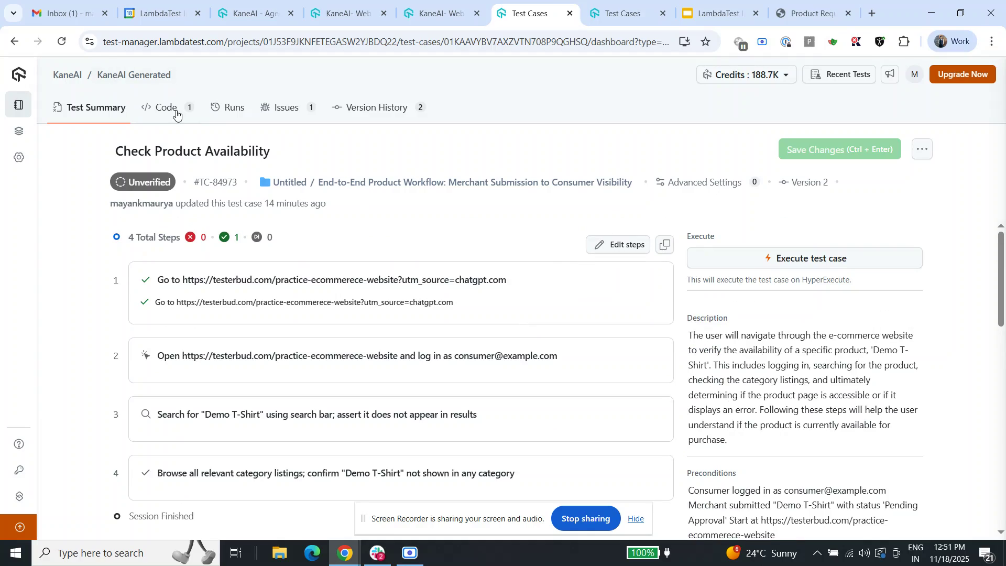Click Execute test case
The width and height of the screenshot is (1006, 566).
coord(804,258)
